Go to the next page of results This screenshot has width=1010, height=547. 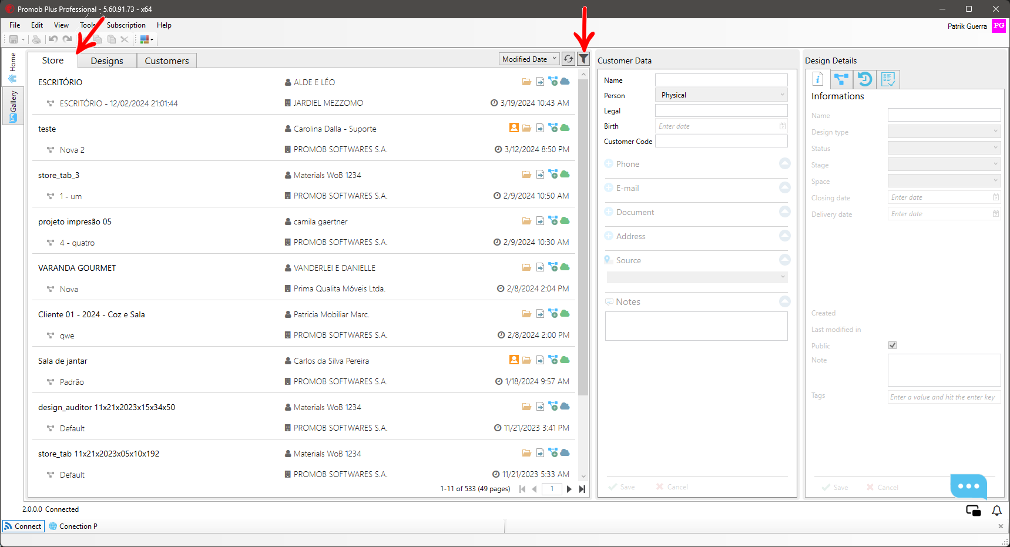569,489
